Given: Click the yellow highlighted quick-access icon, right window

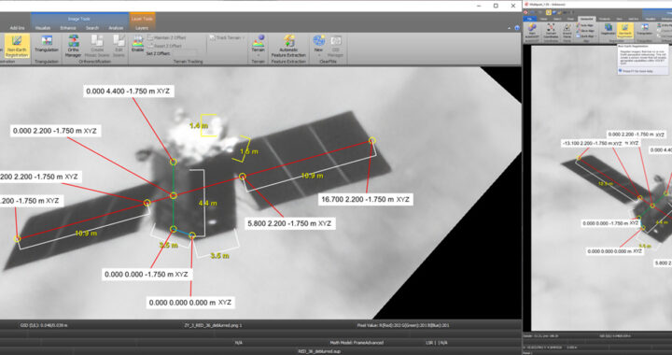Looking at the screenshot, I should (x=549, y=12).
